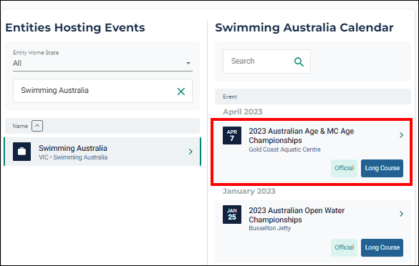The height and width of the screenshot is (266, 419).
Task: Expand Swimming Australia entity chevron
Action: 191,152
